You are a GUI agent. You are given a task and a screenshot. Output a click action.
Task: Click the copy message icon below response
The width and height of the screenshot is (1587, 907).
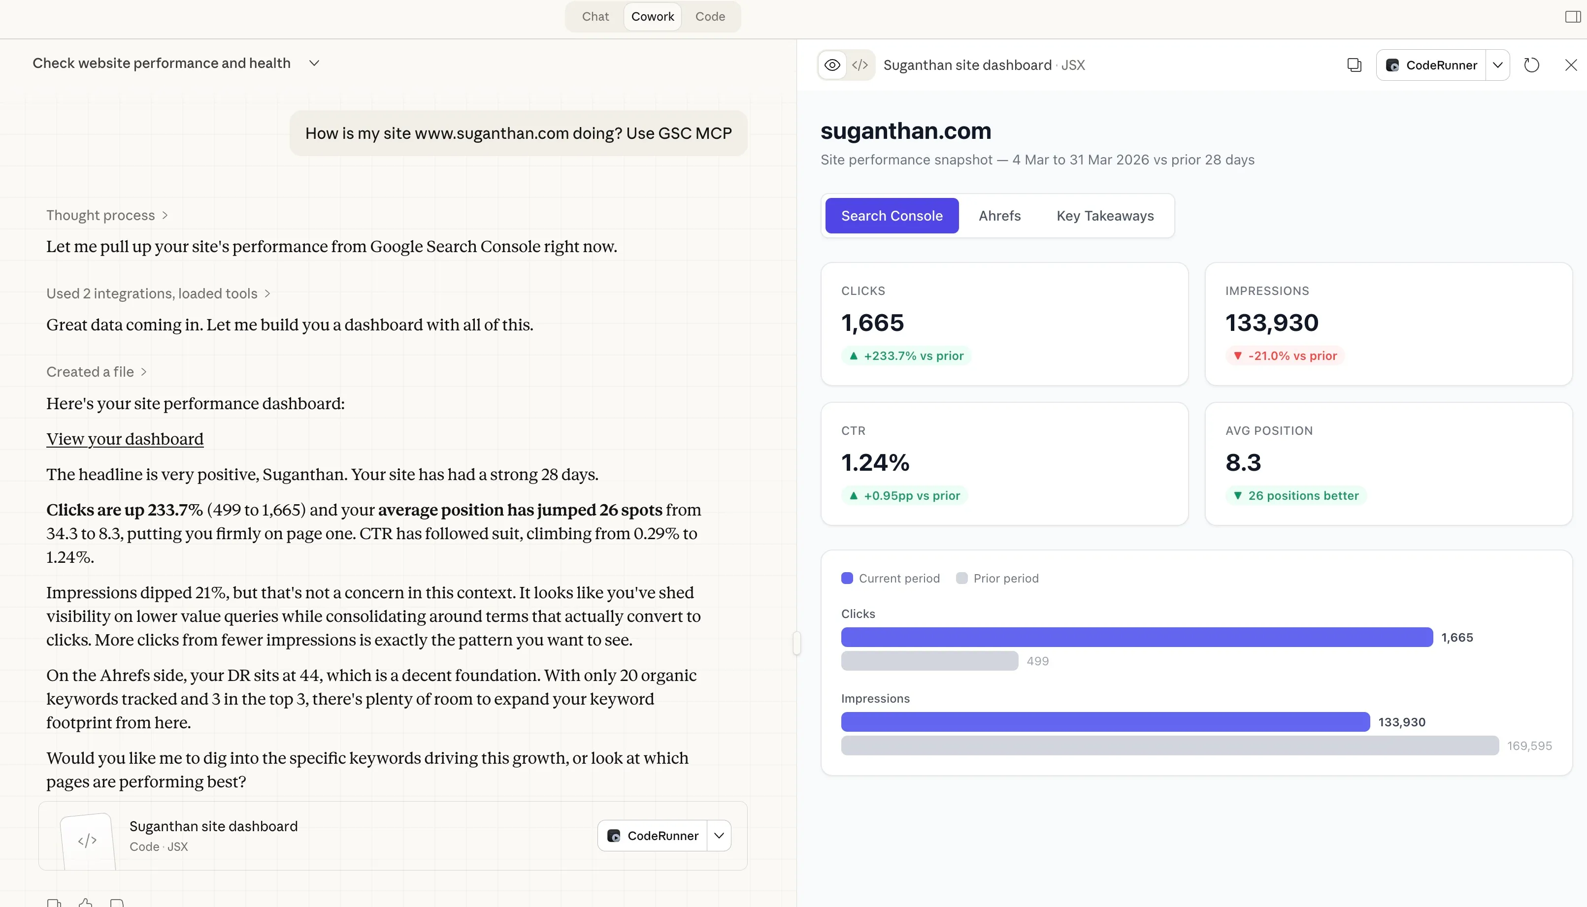(x=54, y=903)
